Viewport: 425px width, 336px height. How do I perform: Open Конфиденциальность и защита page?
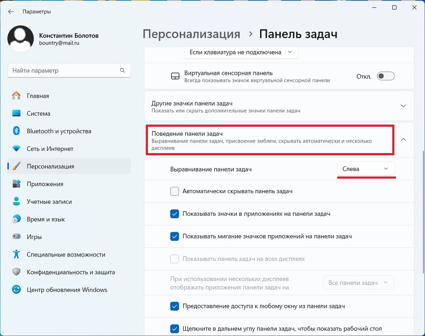tap(69, 272)
